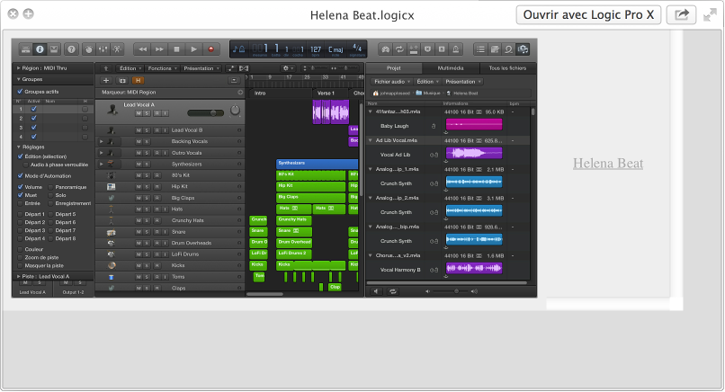Screen dimensions: 725x392
Task: Click the macOS share button in title bar
Action: [x=683, y=14]
